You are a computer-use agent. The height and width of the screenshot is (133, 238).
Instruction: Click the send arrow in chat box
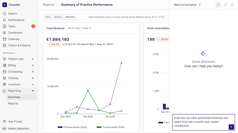[x=231, y=127]
